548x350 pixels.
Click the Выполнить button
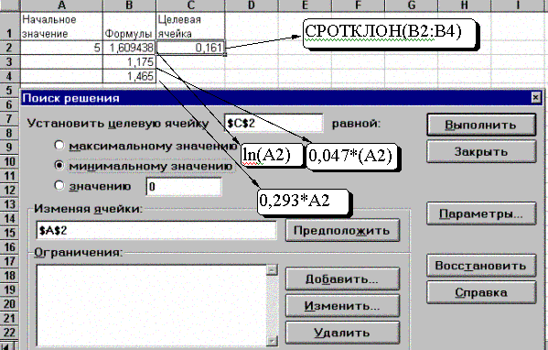click(x=481, y=125)
